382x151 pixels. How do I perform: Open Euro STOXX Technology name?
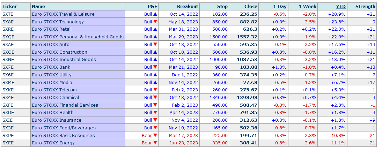(x=58, y=22)
